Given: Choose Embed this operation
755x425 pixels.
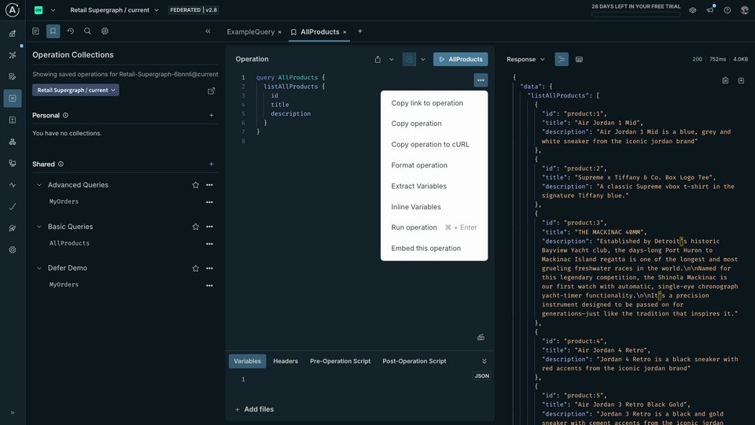Looking at the screenshot, I should pyautogui.click(x=425, y=248).
